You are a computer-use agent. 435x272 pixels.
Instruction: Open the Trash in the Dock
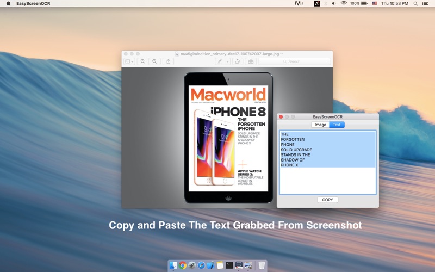coord(262,265)
